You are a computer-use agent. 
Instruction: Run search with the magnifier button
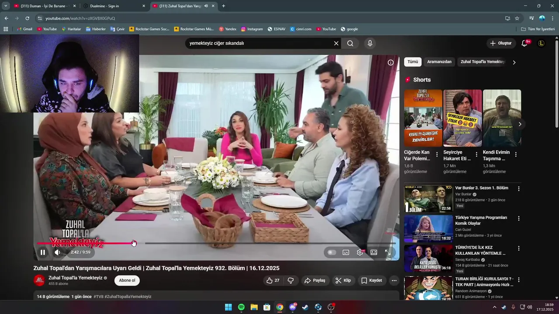350,43
